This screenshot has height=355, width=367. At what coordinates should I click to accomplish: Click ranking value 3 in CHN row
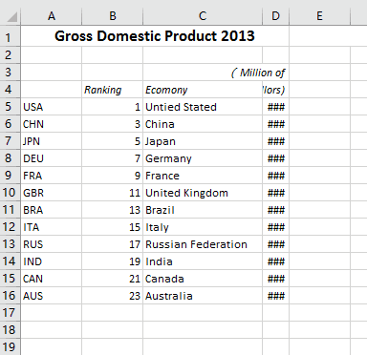113,124
